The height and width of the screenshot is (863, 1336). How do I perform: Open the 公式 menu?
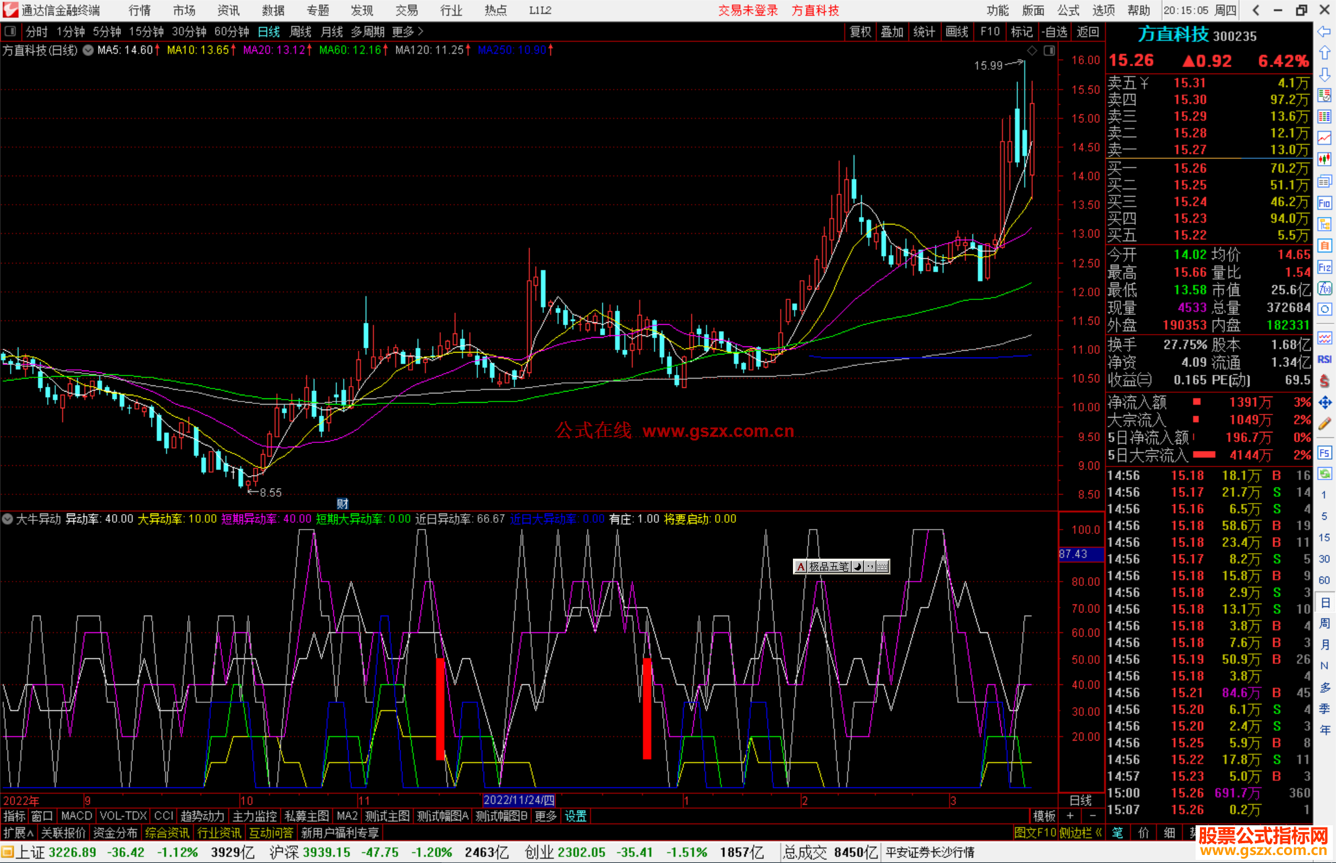tap(1068, 11)
